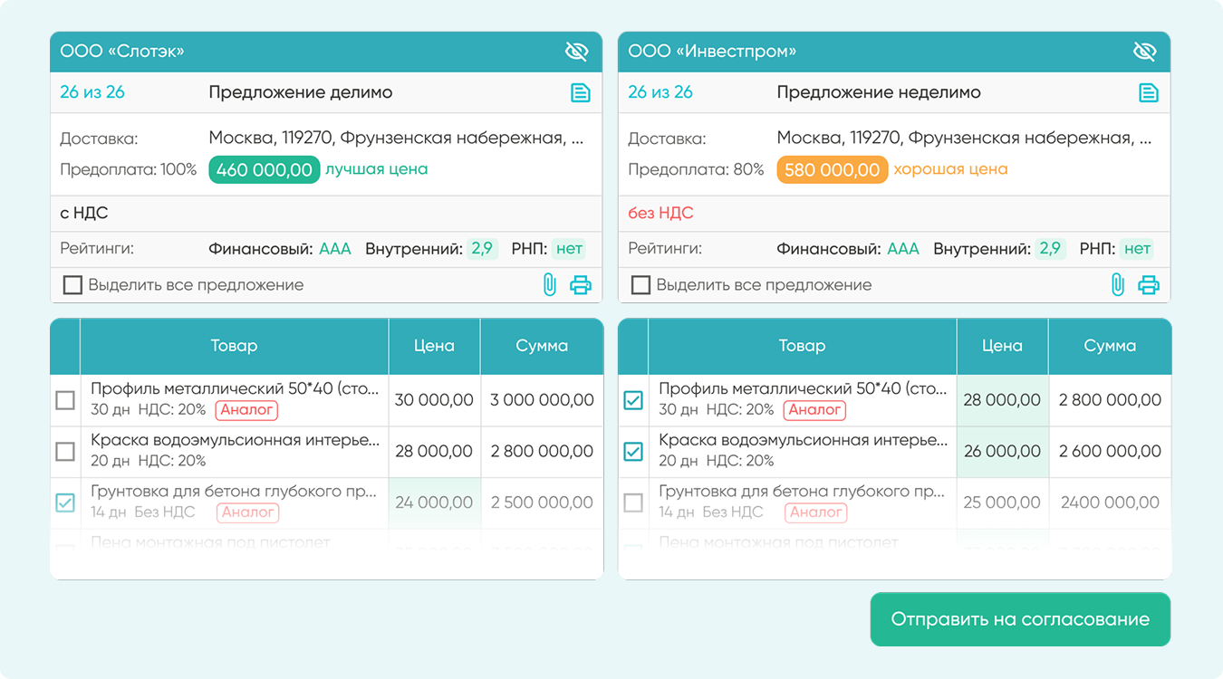Click the orange 580 000,00 price badge
Screen dimensions: 1223x679
coord(832,170)
